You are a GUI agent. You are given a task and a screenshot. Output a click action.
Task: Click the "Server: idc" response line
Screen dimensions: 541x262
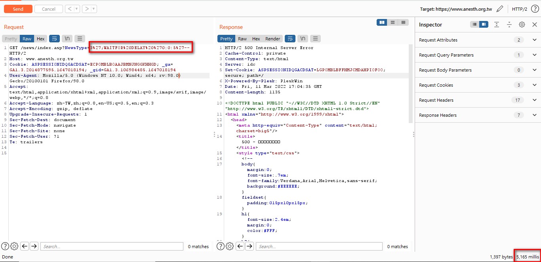(x=240, y=64)
